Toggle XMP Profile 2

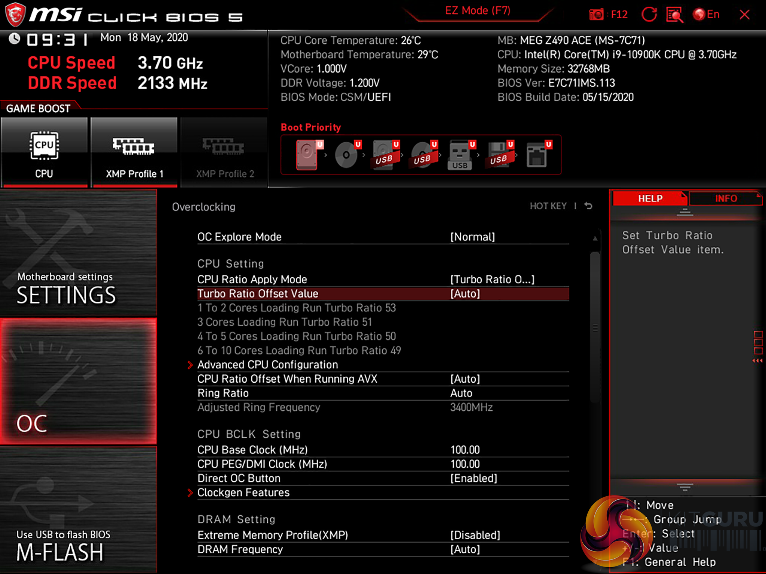(224, 152)
